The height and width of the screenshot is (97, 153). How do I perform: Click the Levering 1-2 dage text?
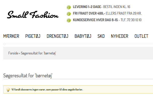[x=87, y=7]
